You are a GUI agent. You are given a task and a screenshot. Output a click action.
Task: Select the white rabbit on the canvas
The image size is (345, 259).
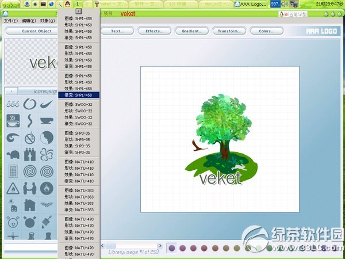239,167
